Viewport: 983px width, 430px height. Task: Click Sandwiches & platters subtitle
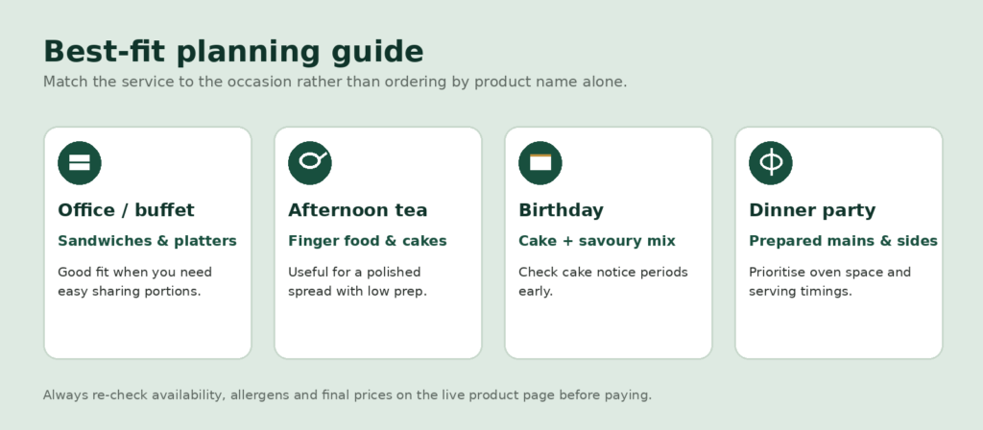coord(147,241)
